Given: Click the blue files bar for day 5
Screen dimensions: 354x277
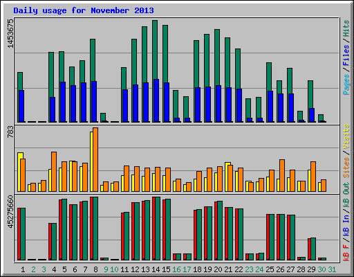Looking at the screenshot, I should (x=63, y=102).
